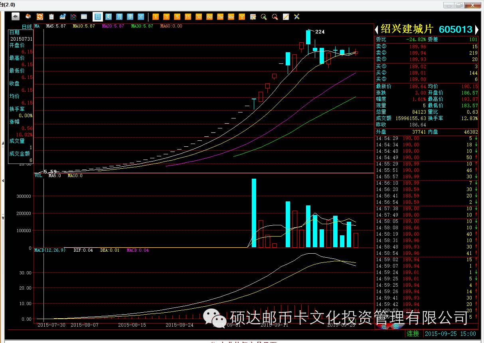The image size is (484, 343).
Task: Click the MA5:5.87 indicator label
Action: pos(56,26)
